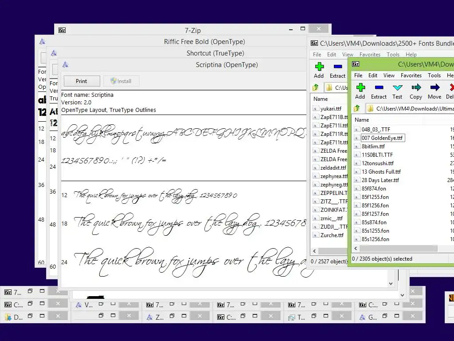Click the Name column header in green window

(x=387, y=120)
